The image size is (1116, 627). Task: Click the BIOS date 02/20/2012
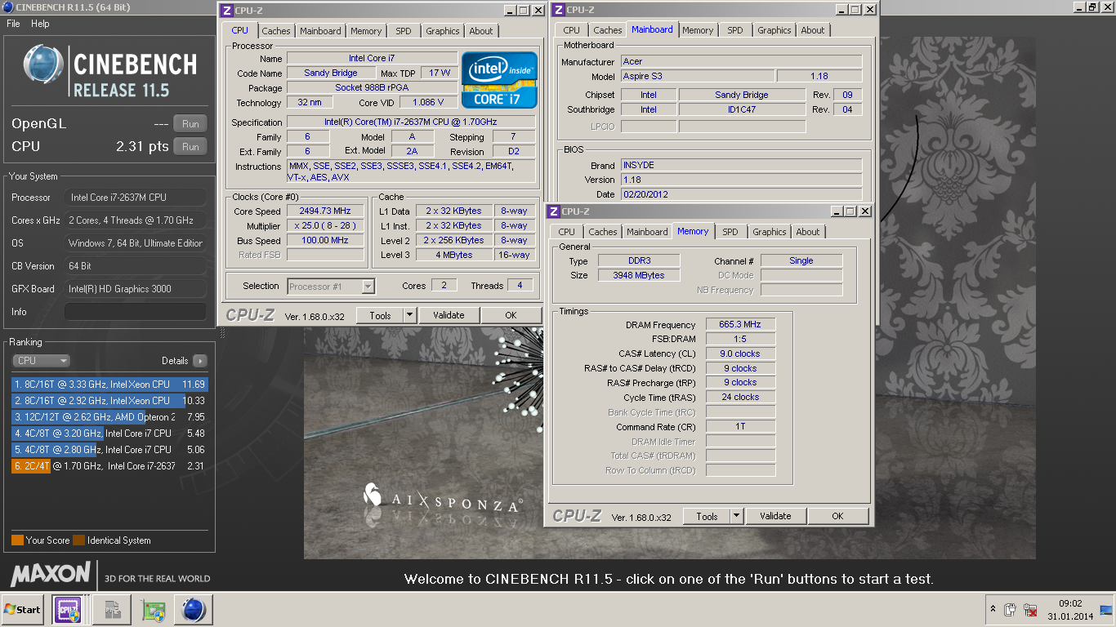[741, 194]
